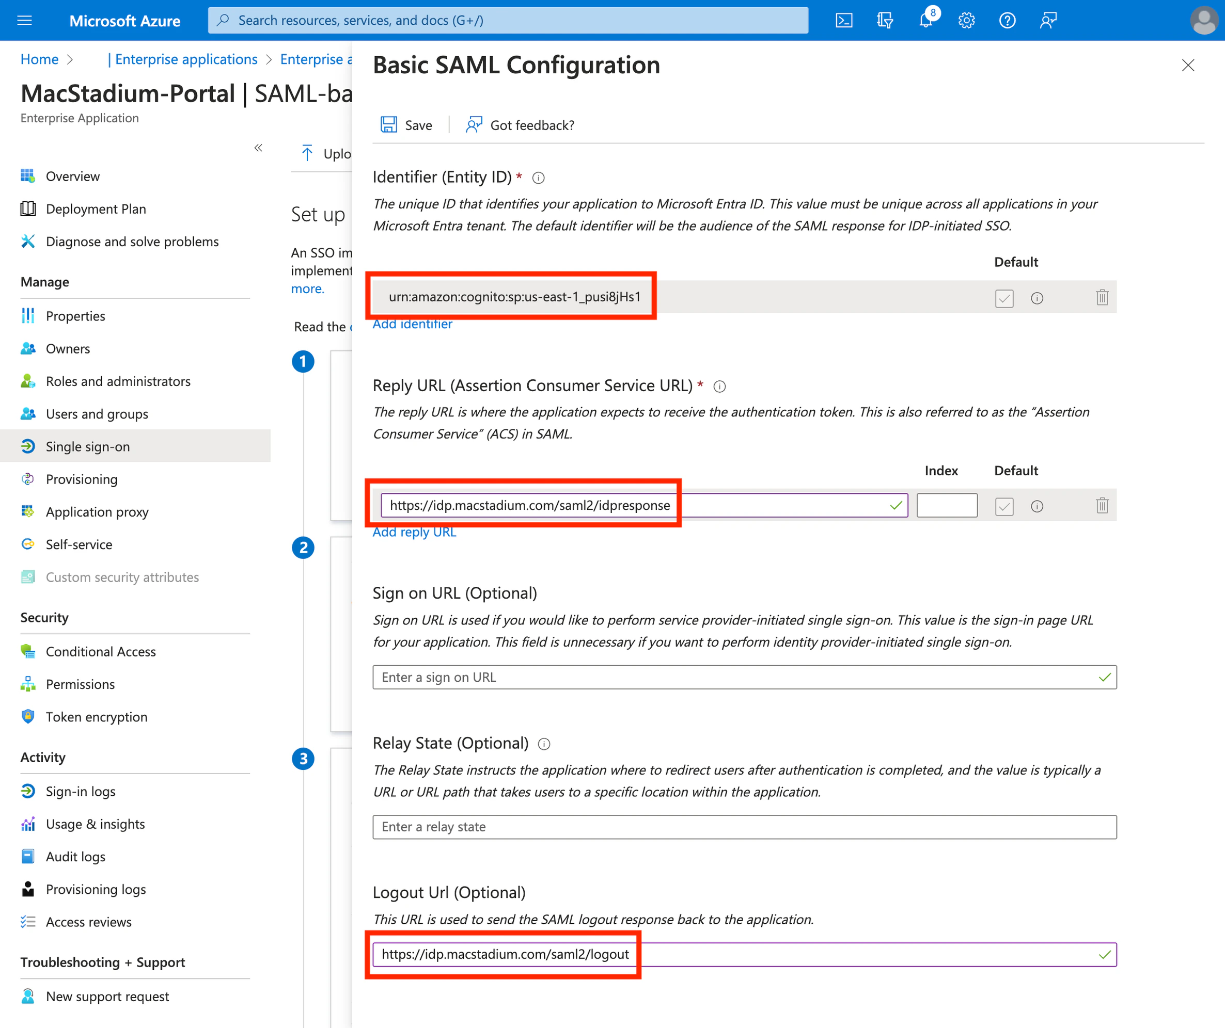This screenshot has width=1225, height=1028.
Task: Click the reply URL Index field
Action: click(x=946, y=505)
